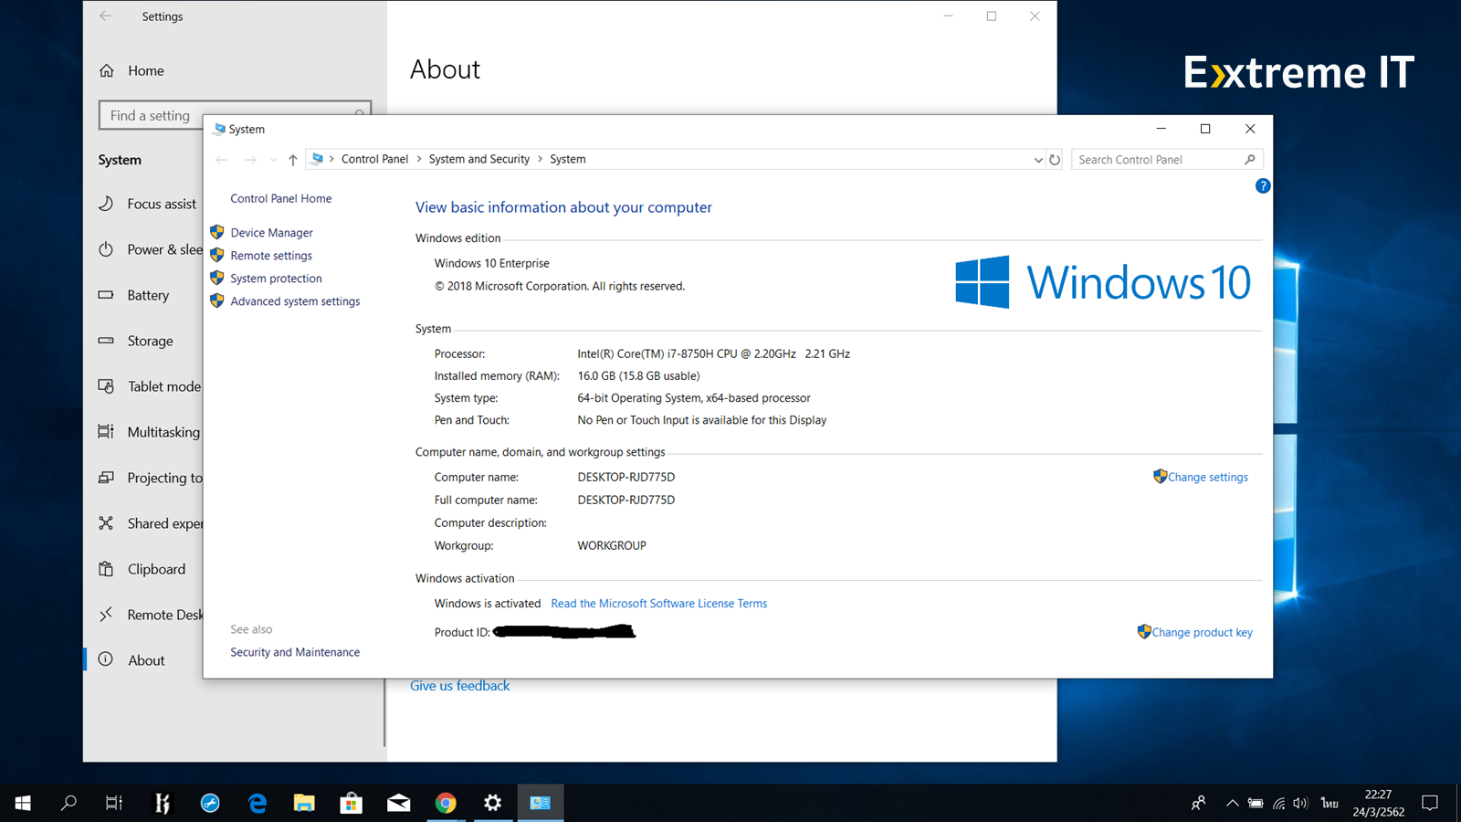Viewport: 1461px width, 822px height.
Task: Open the blue circular app in taskbar
Action: (210, 803)
